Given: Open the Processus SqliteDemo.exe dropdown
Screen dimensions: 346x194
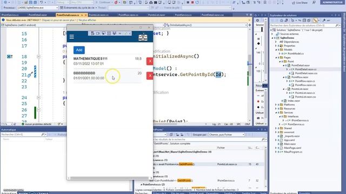Looking at the screenshot, I should point(37,8).
